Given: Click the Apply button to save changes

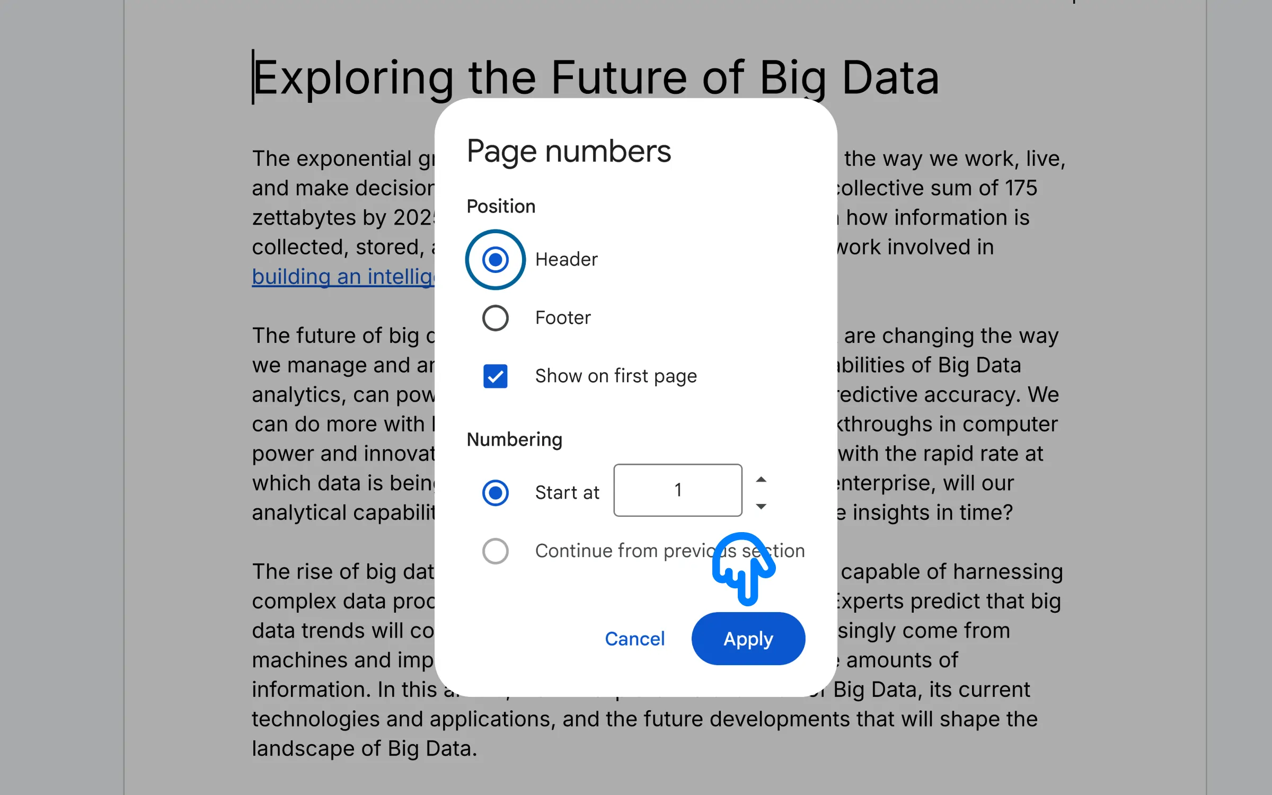Looking at the screenshot, I should [x=747, y=638].
